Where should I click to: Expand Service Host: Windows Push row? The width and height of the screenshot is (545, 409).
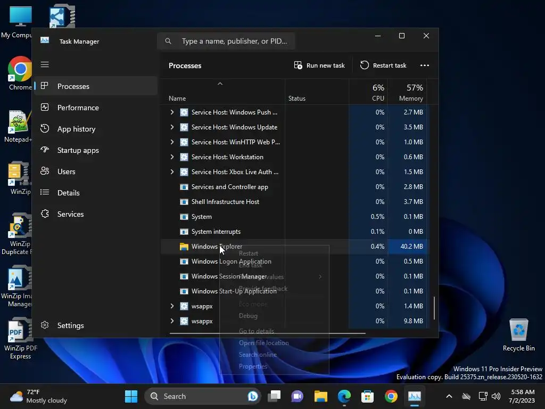click(172, 112)
